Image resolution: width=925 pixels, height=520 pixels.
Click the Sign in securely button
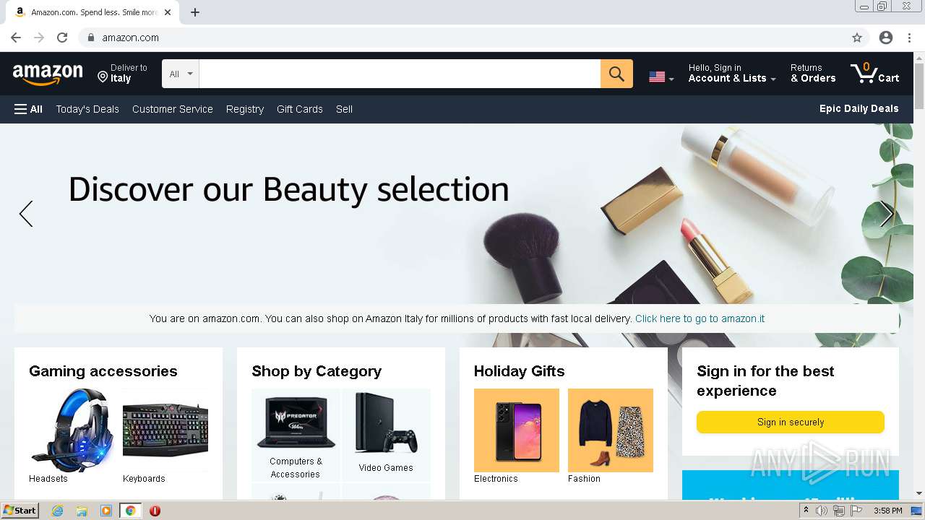click(791, 422)
